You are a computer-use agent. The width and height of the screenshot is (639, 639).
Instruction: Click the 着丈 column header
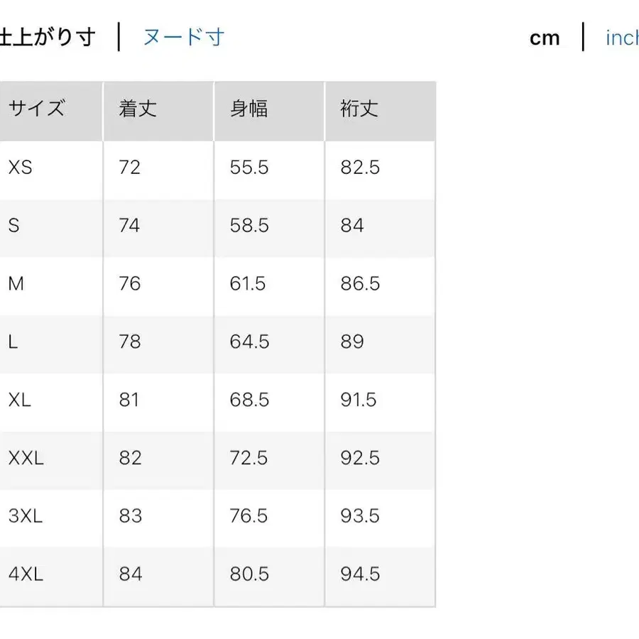(136, 109)
